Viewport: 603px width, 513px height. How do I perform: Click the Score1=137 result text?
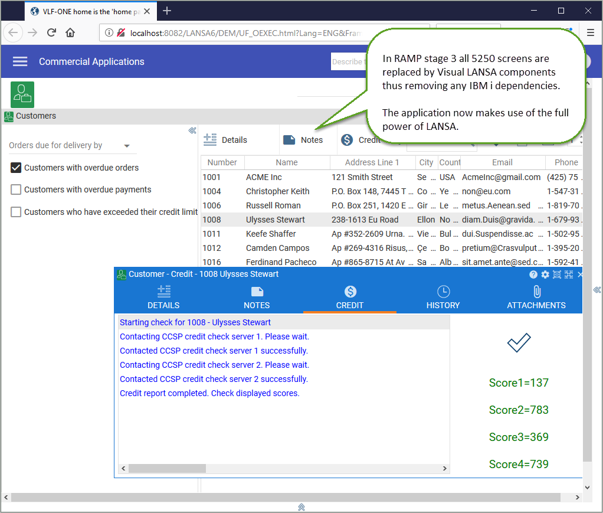point(519,383)
